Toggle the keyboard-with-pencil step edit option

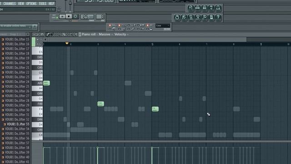pyautogui.click(x=131, y=26)
